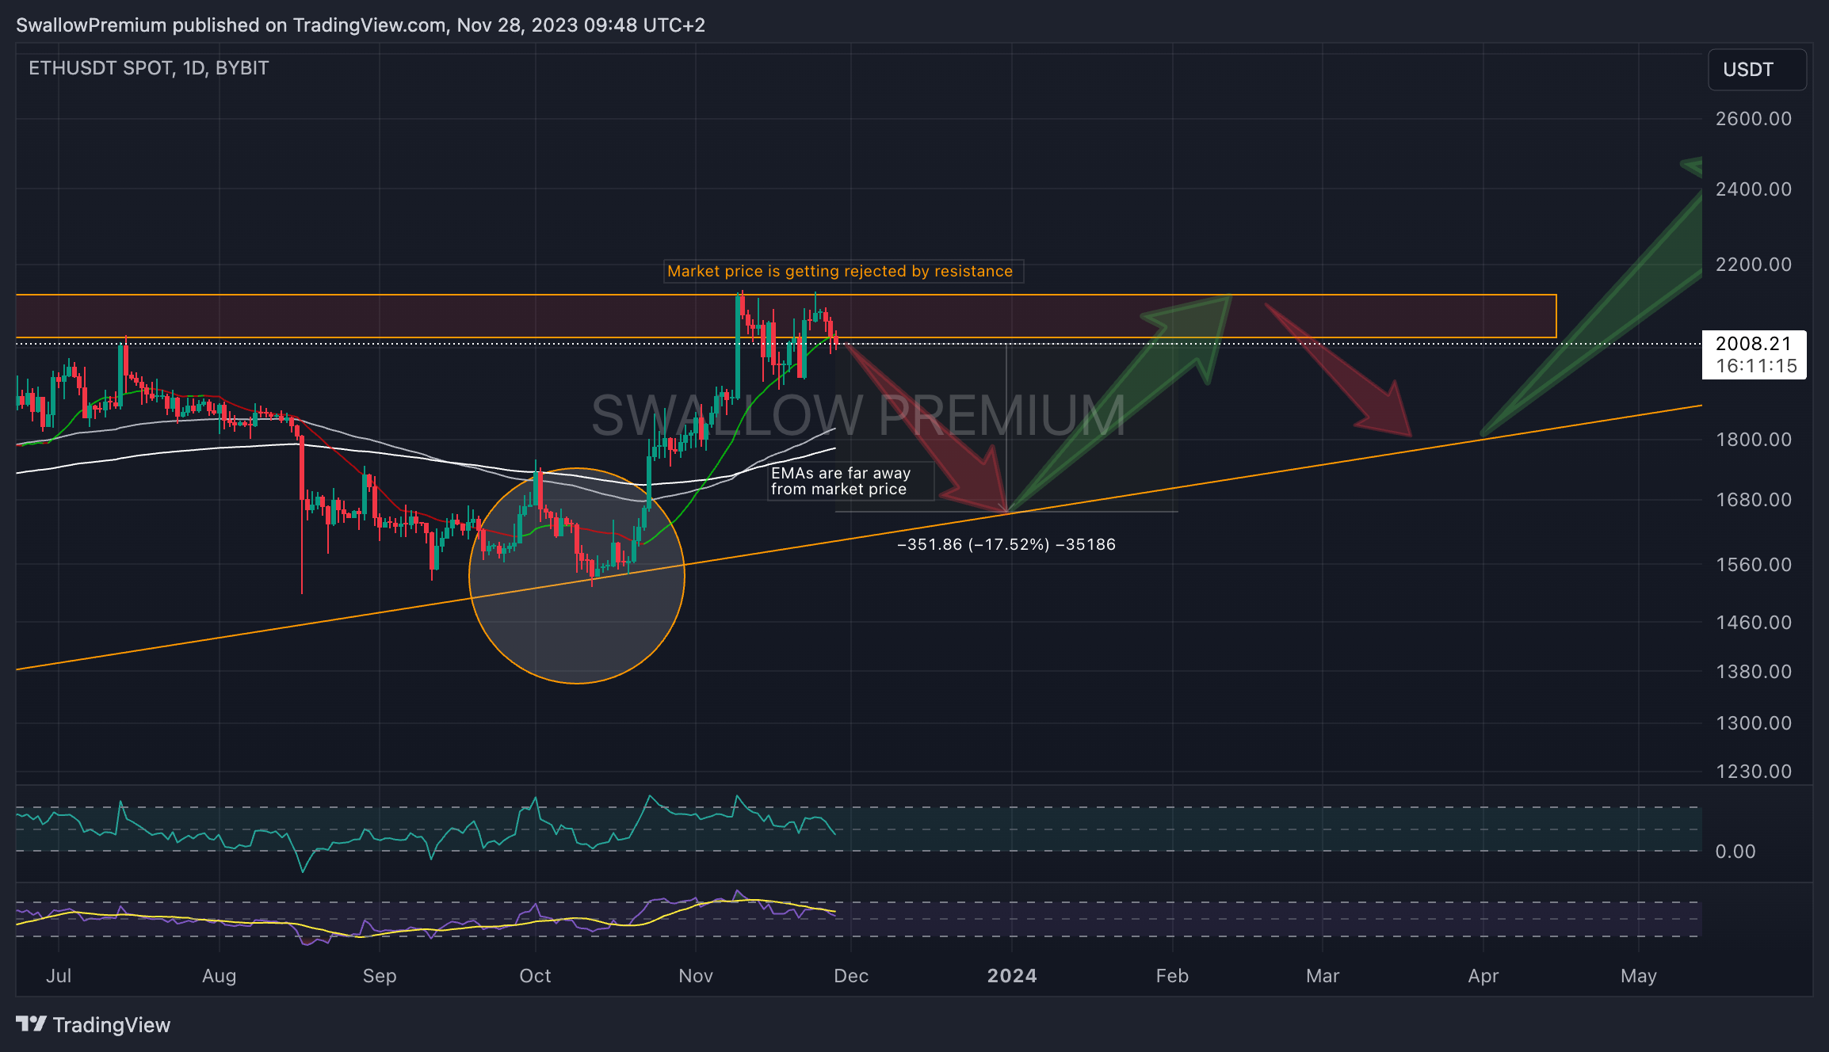Click the 1300.00 price axis label
1829x1052 pixels.
coord(1753,723)
